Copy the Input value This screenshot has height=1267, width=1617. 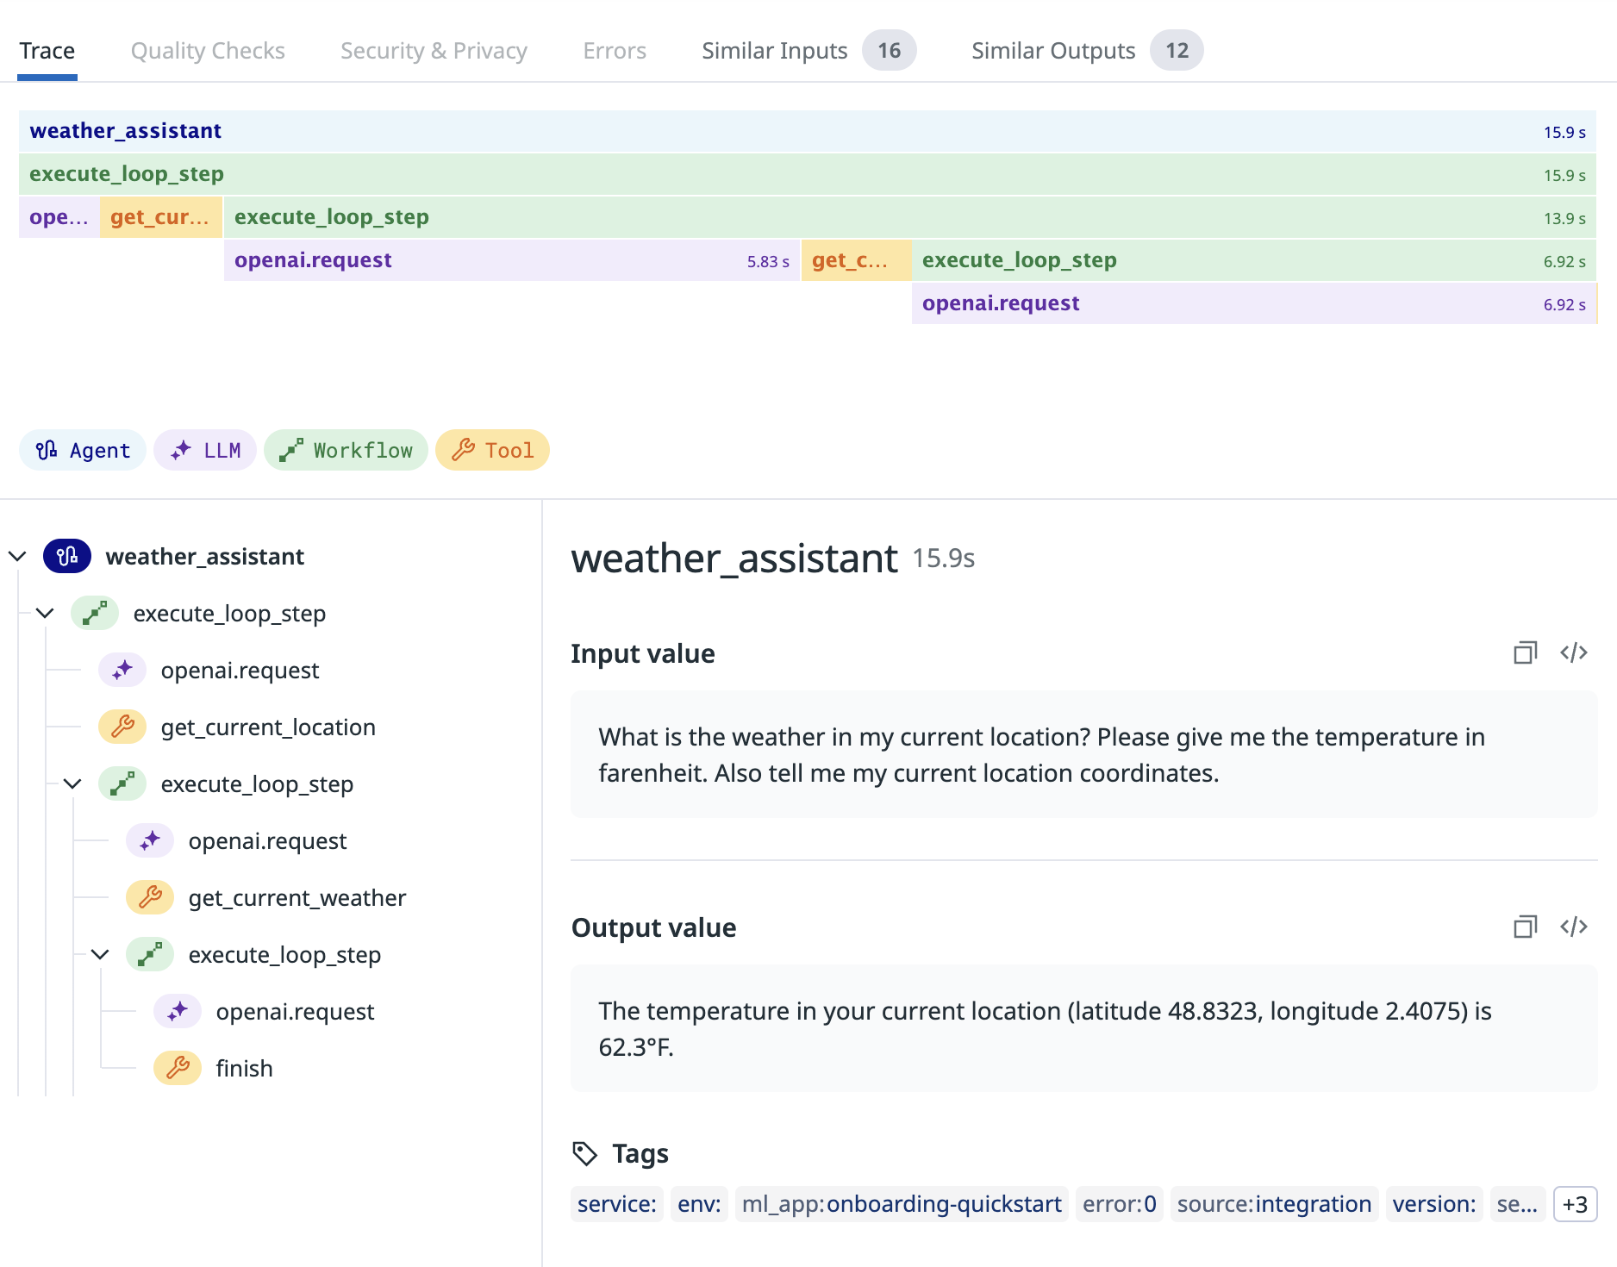pyautogui.click(x=1526, y=653)
